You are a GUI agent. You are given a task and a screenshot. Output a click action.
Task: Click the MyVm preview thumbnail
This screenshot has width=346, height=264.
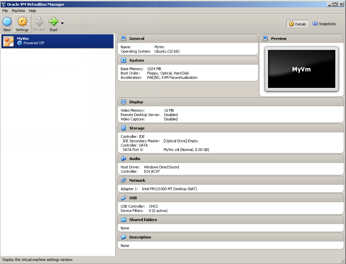click(x=301, y=69)
